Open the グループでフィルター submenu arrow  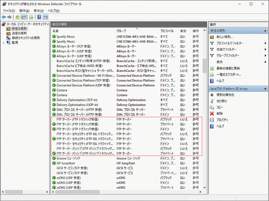[266, 56]
